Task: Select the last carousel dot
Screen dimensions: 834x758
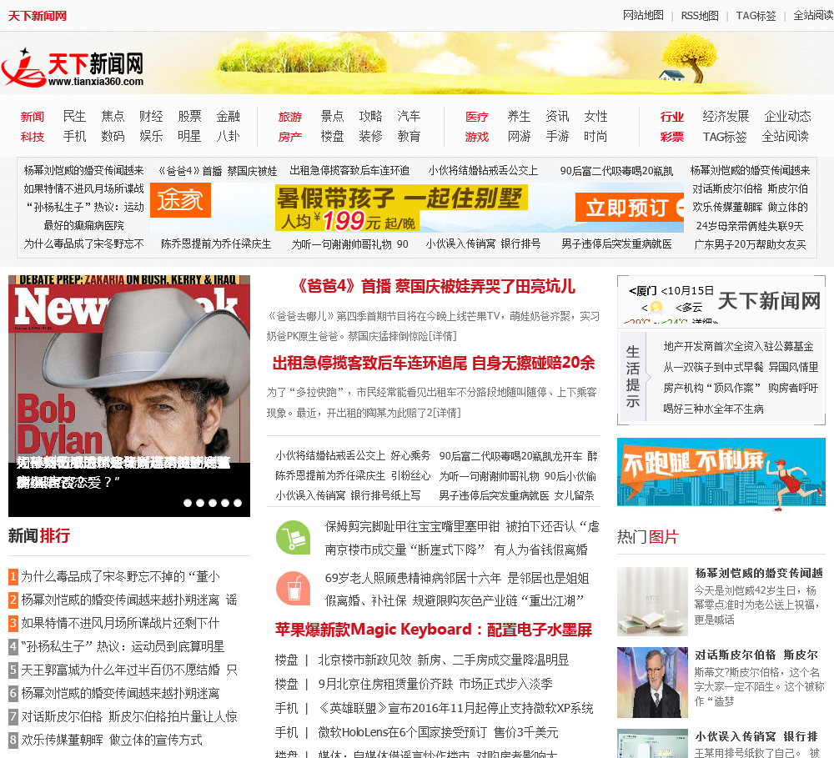Action: pyautogui.click(x=238, y=503)
